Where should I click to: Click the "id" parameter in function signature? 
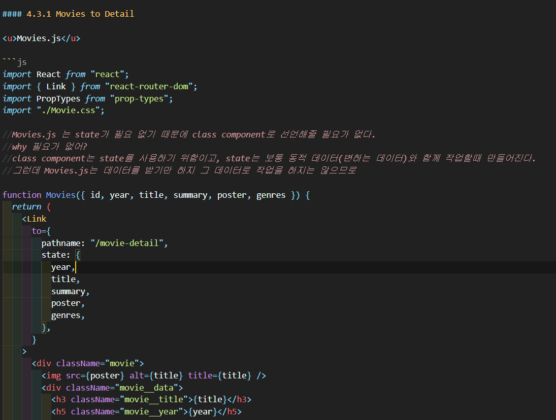pyautogui.click(x=95, y=195)
